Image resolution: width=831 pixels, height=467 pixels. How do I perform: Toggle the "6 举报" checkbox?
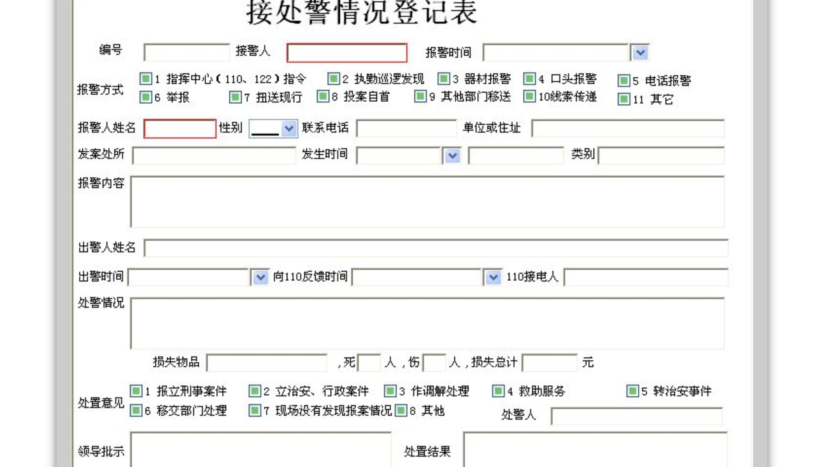[144, 97]
